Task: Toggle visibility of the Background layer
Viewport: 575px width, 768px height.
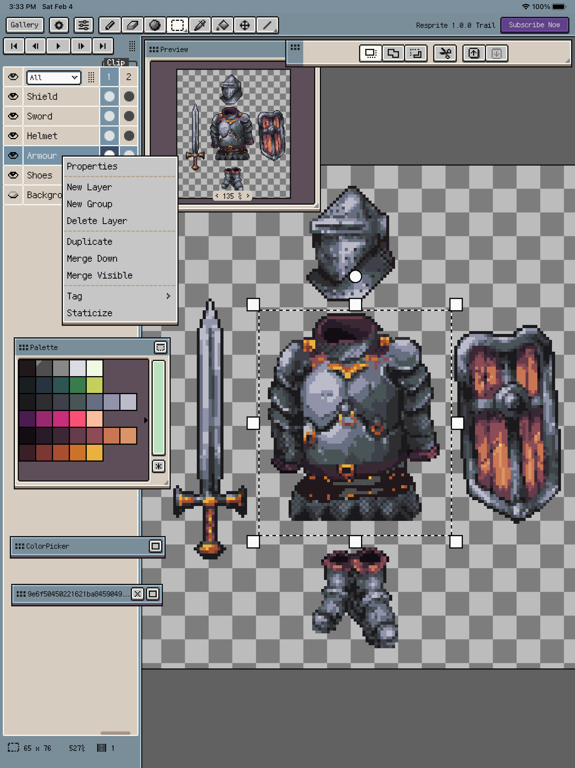Action: click(13, 195)
